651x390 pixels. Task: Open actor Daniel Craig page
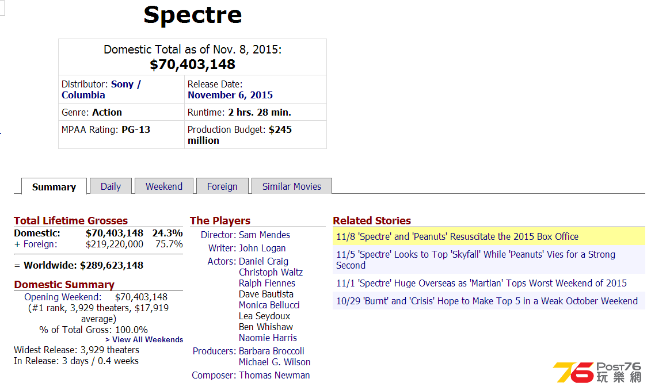pos(264,261)
